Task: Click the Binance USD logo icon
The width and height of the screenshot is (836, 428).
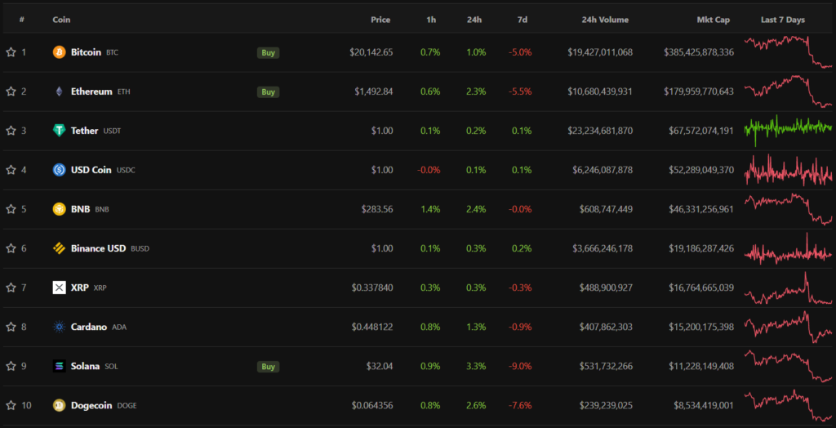Action: 59,248
